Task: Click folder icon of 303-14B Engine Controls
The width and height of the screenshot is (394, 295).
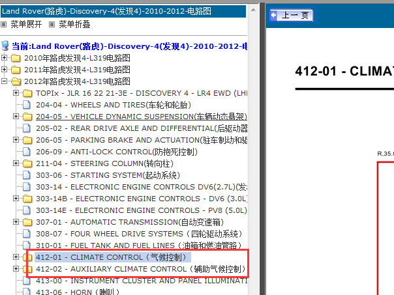Action: pos(27,199)
